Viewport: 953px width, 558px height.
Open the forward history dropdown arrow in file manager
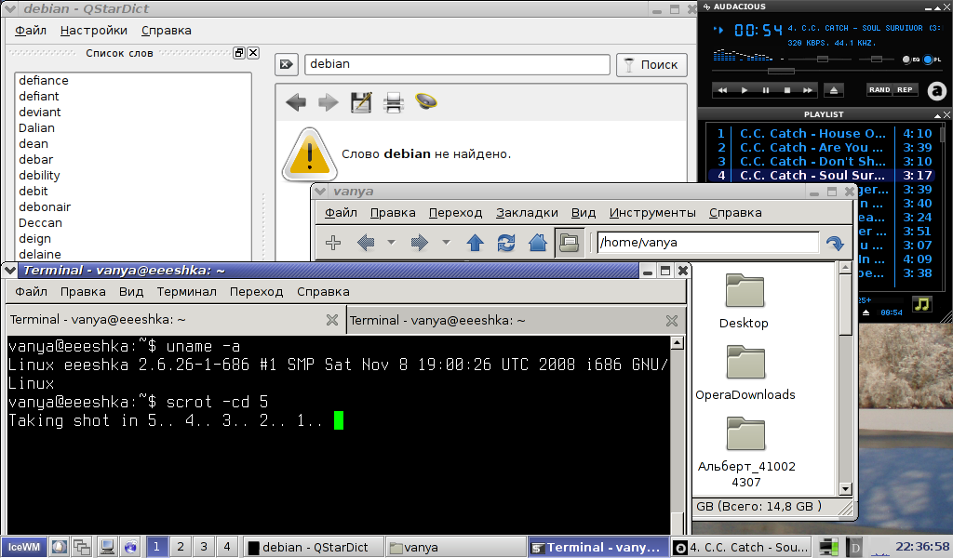click(446, 243)
